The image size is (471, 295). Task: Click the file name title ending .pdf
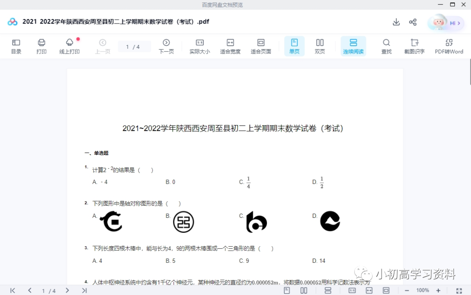(x=116, y=22)
